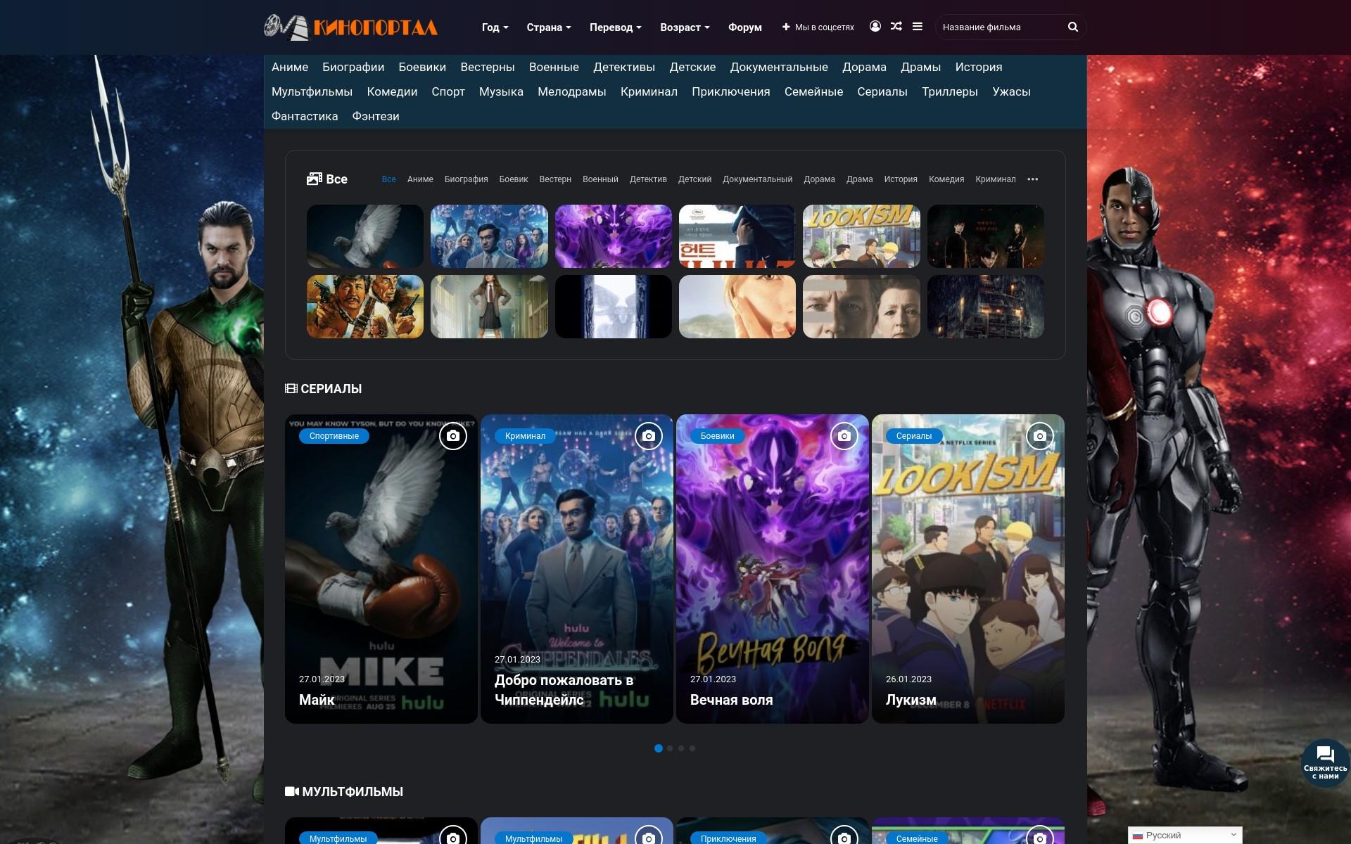1351x844 pixels.
Task: Click the shuffle random movie icon
Action: coord(896,27)
